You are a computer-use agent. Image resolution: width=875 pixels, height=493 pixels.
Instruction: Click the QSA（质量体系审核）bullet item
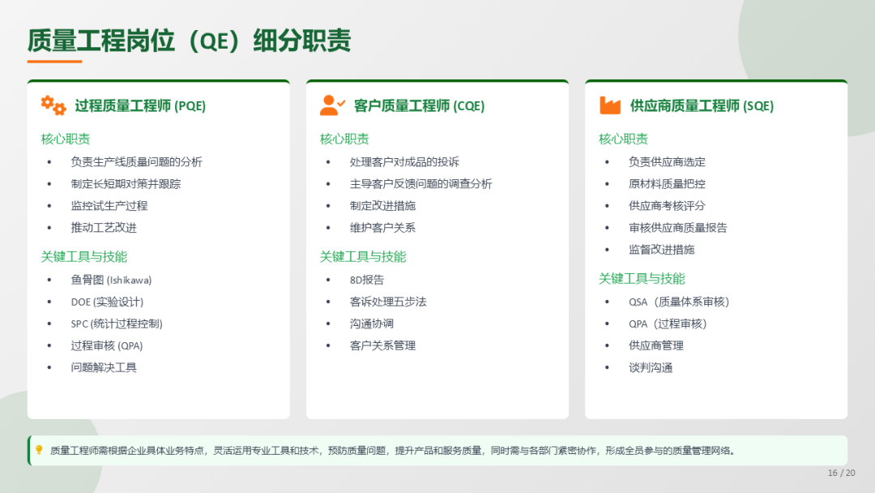click(x=679, y=302)
